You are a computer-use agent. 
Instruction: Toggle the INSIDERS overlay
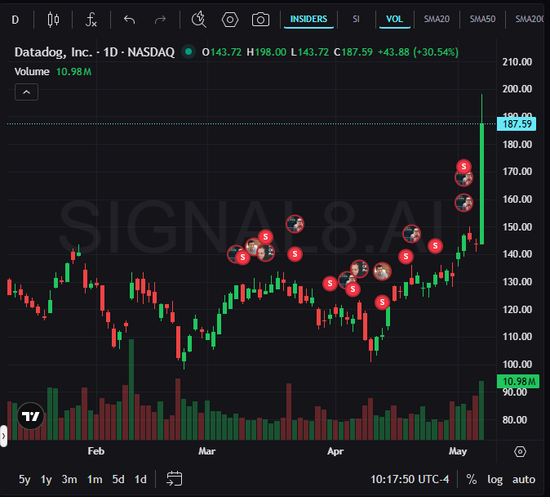point(308,19)
